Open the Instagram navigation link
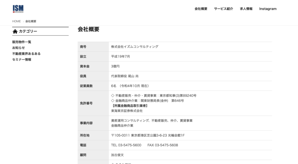This screenshot has height=164, width=298. coord(268,9)
